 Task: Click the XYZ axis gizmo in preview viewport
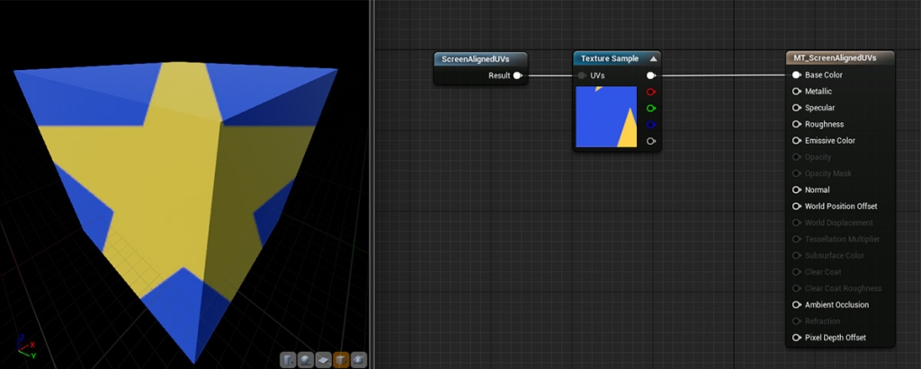(x=26, y=347)
